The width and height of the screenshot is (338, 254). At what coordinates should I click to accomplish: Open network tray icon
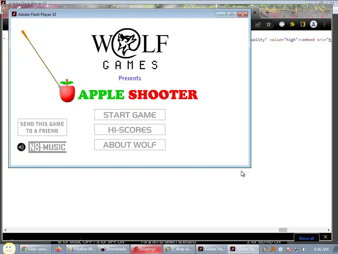click(297, 249)
